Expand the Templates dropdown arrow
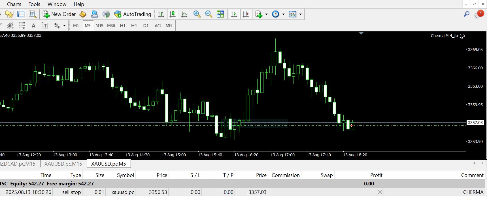The image size is (487, 197). 300,14
